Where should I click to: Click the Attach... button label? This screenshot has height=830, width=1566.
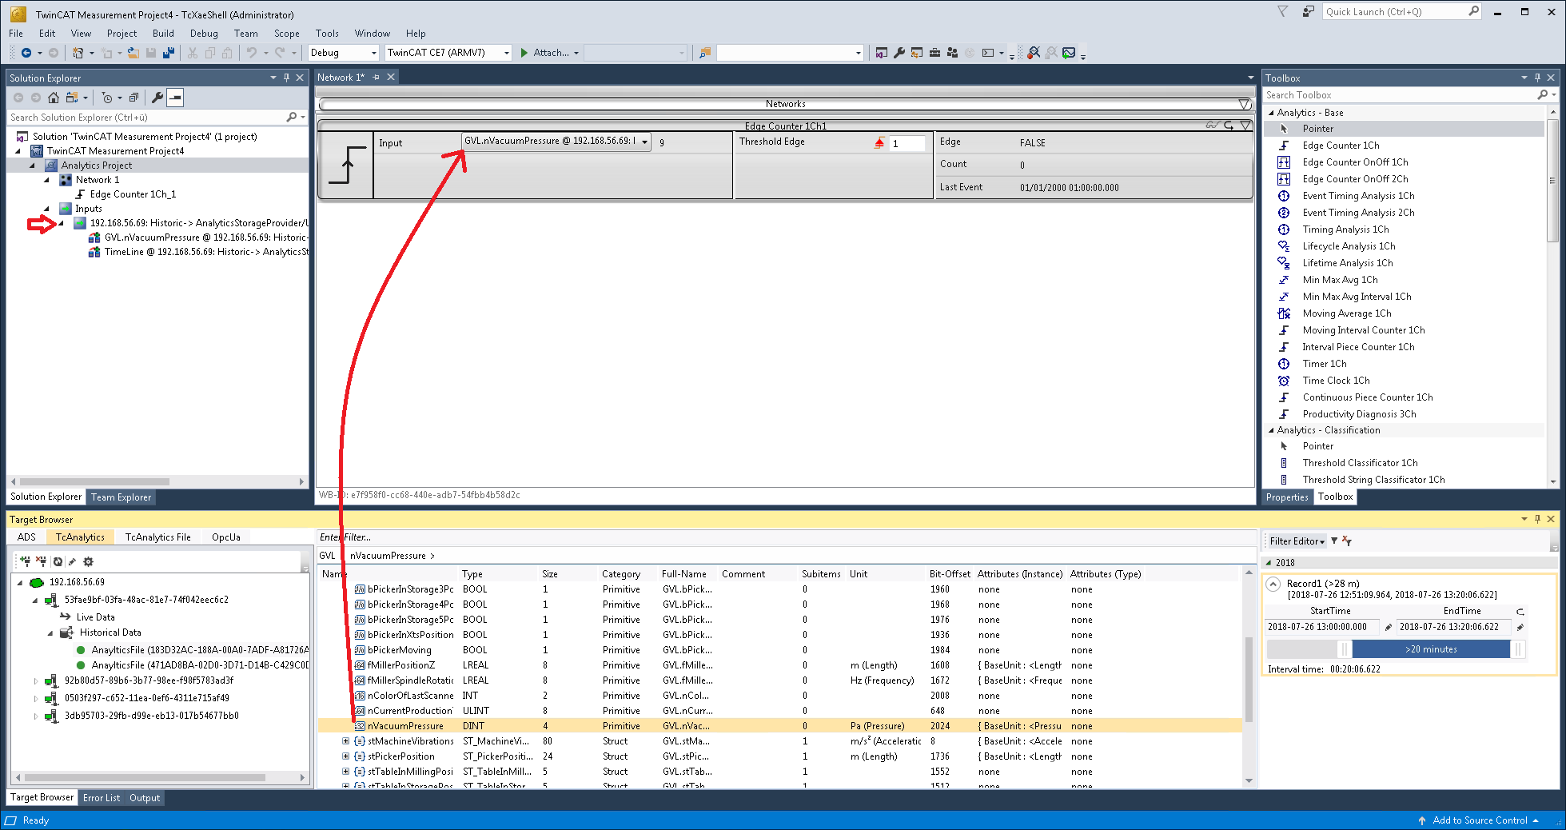point(551,53)
